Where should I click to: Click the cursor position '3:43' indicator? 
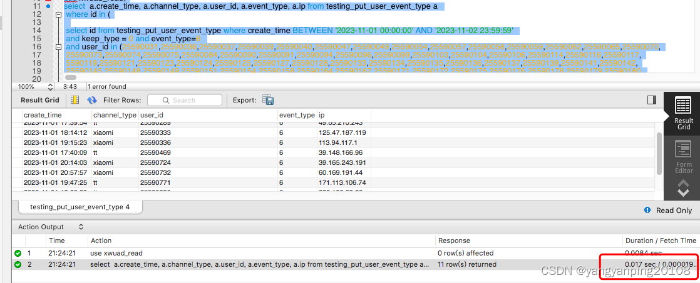(69, 86)
